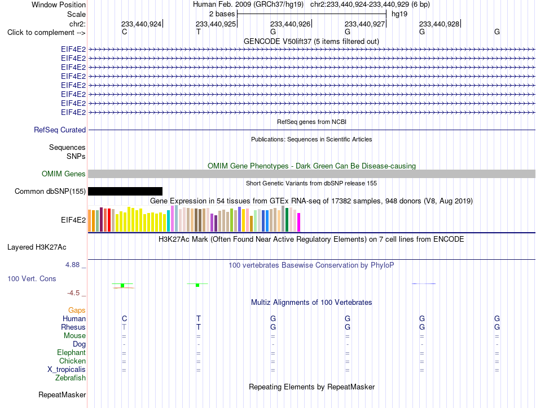
Task: Click 'Repeating Elements by RepeatMasker' title
Action: (x=312, y=387)
